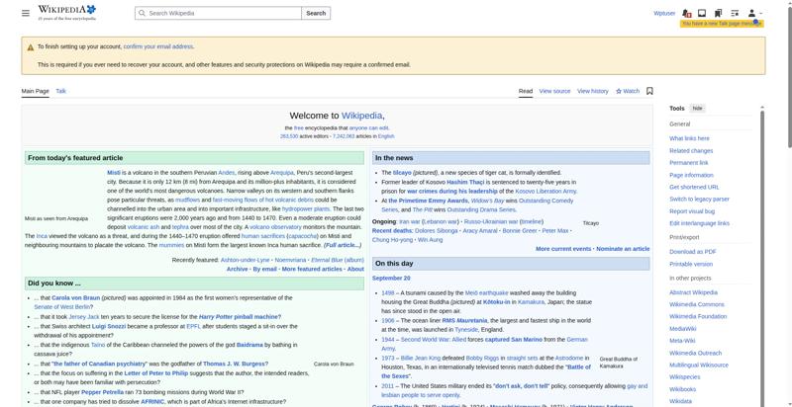792x407 pixels.
Task: Open the Wikispecies project link
Action: [x=684, y=376]
